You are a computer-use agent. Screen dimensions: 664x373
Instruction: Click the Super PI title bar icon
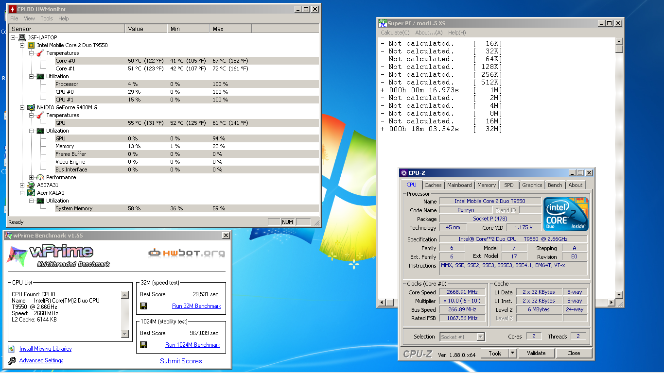click(x=383, y=23)
